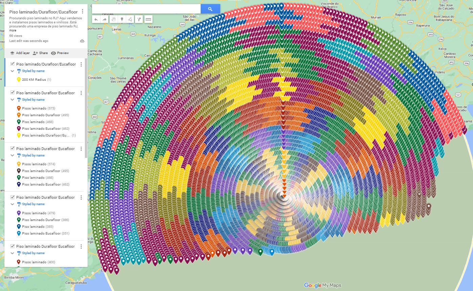Hide the layer containing Pisos laminado (574)
The image size is (473, 291).
click(13, 148)
